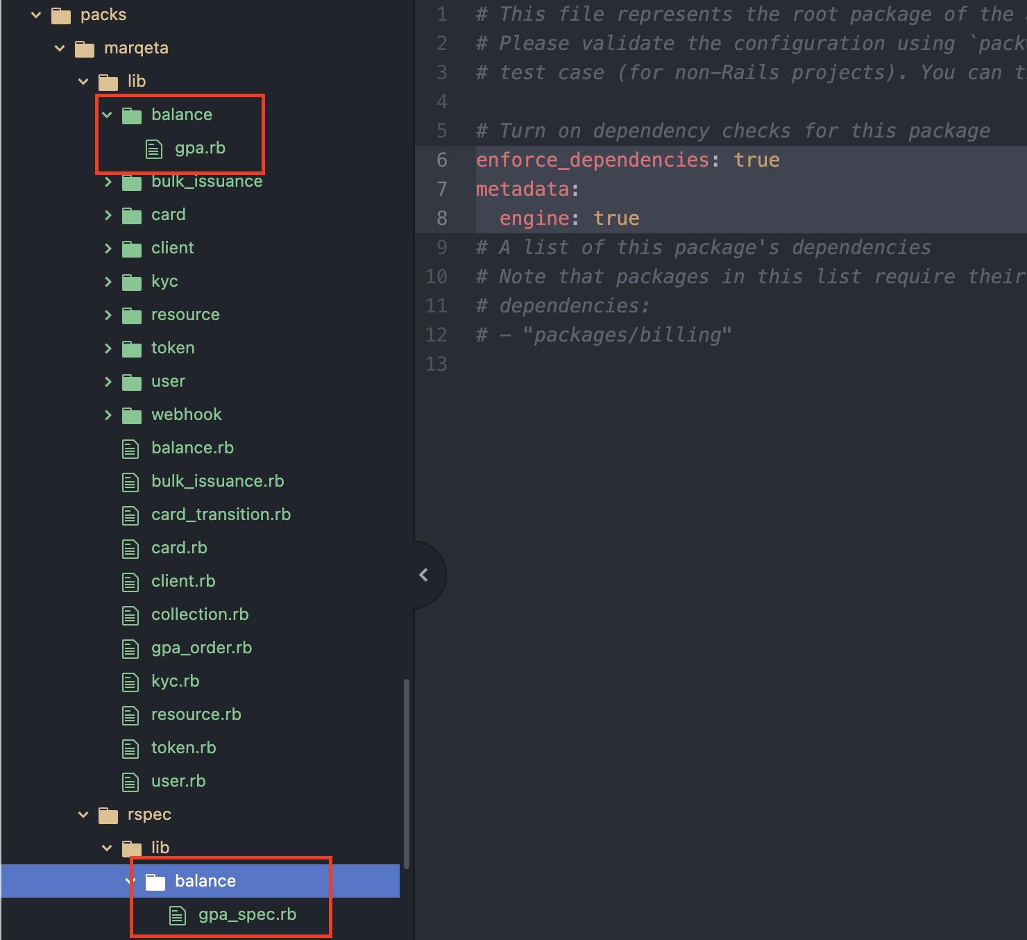Screen dimensions: 1027x940
Task: Click the file icon beside user.rb
Action: 130,781
